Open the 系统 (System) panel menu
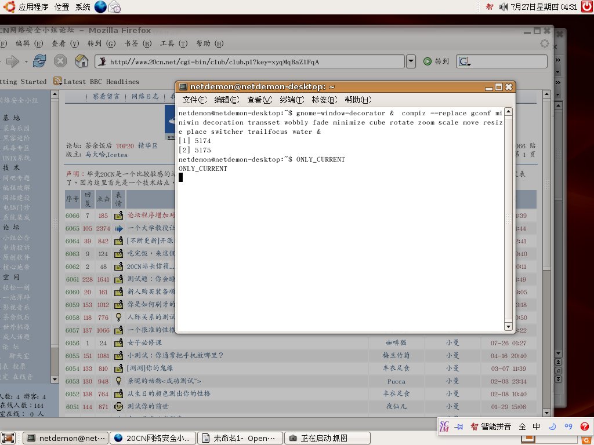 83,7
